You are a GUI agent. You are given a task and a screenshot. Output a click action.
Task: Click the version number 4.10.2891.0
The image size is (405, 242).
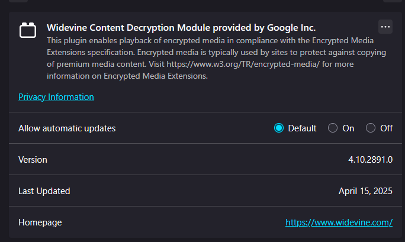tap(370, 160)
